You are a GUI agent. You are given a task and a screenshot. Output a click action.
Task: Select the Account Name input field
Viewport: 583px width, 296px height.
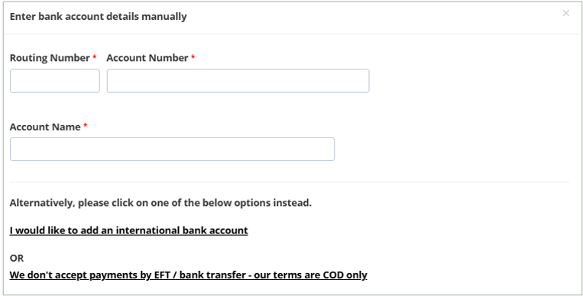pos(172,149)
